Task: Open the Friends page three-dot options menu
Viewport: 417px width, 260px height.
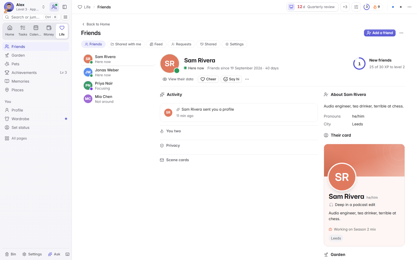Action: 401,33
